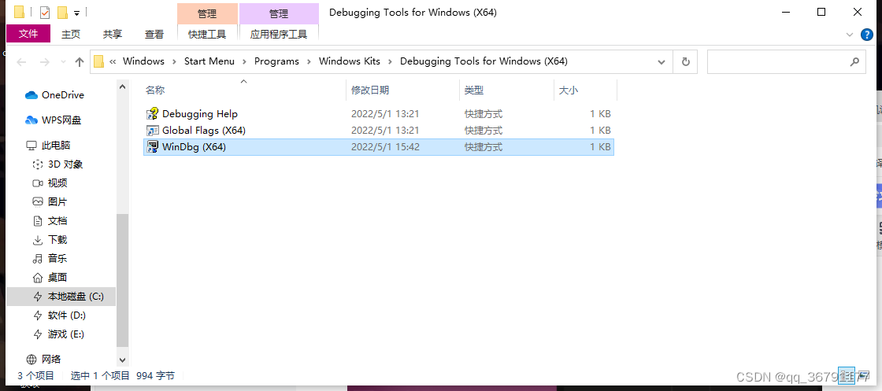Image resolution: width=882 pixels, height=391 pixels.
Task: Go back with the back arrow
Action: (21, 62)
